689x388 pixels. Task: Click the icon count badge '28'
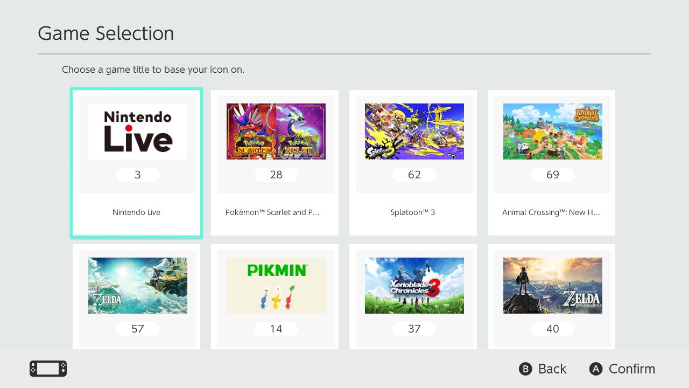click(276, 175)
